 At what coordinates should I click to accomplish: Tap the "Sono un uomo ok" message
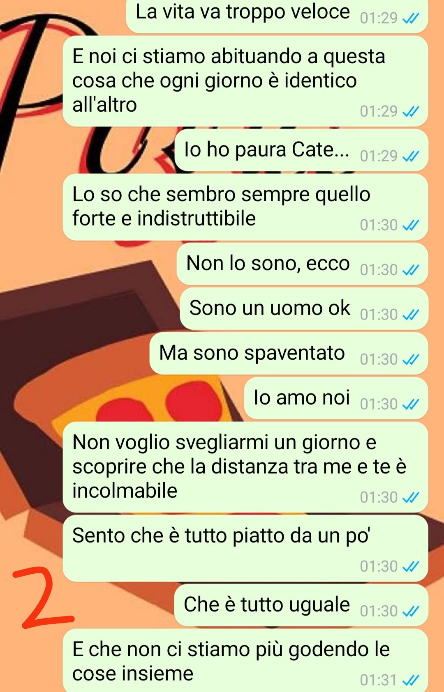tap(304, 309)
